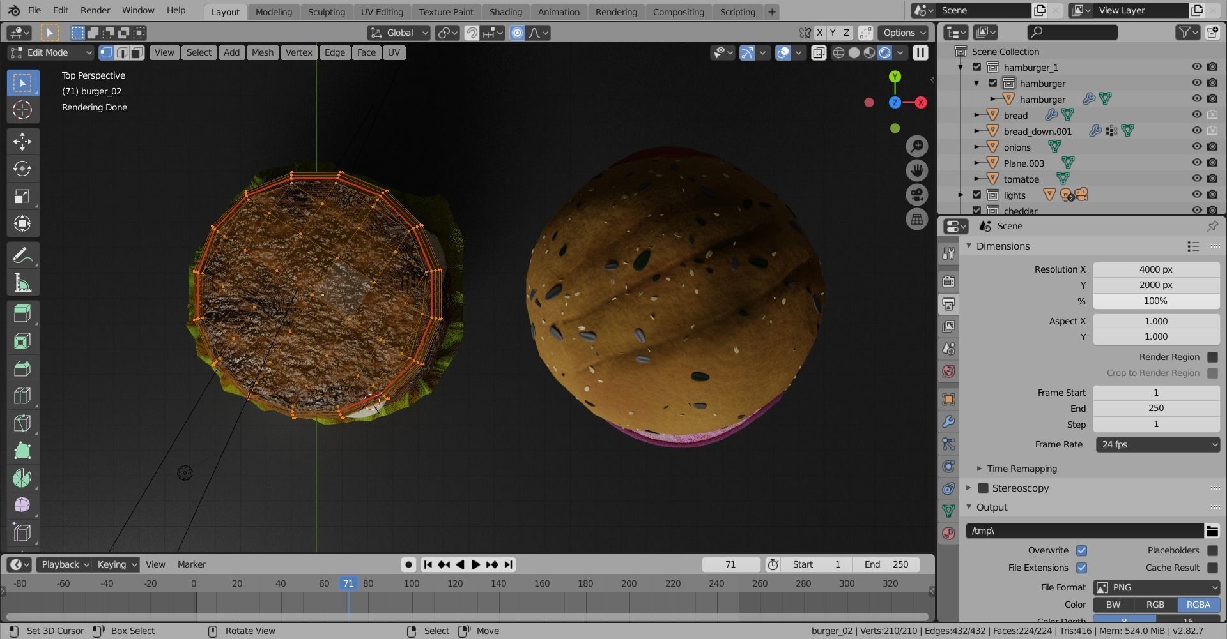
Task: Expand Time Remapping section
Action: 979,469
